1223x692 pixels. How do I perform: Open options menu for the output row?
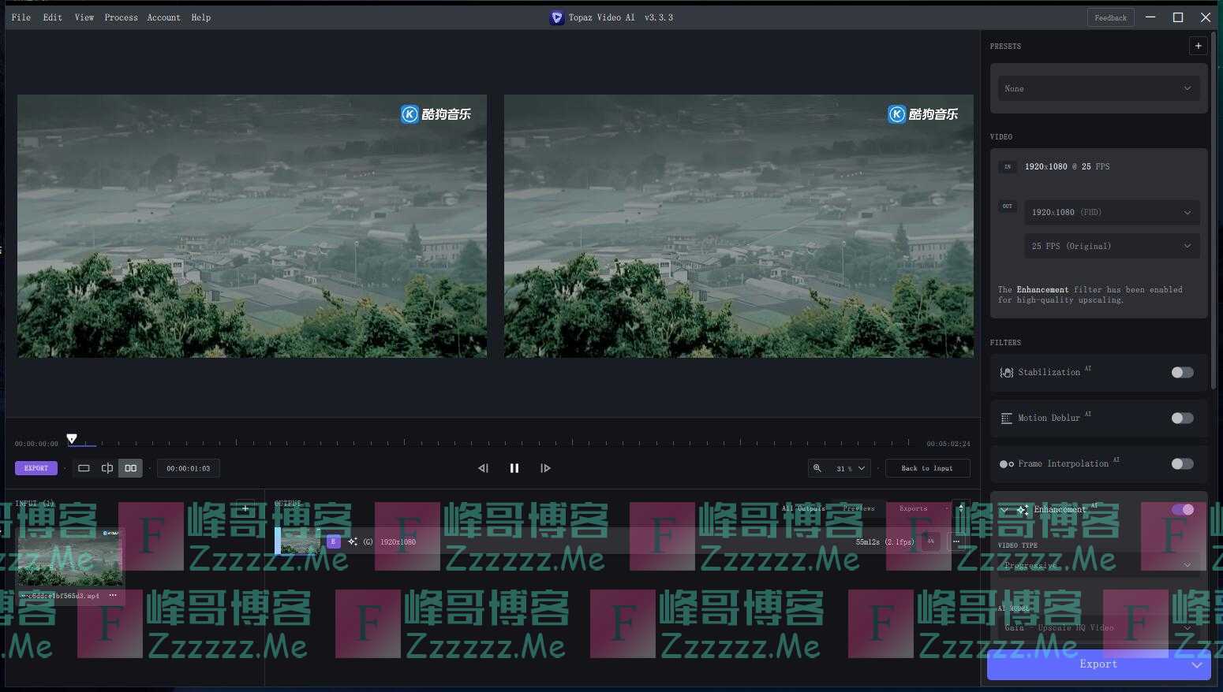pyautogui.click(x=956, y=541)
